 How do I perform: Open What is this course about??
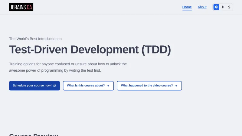tap(86, 86)
